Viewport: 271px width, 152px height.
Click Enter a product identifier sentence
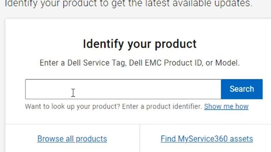(x=162, y=106)
